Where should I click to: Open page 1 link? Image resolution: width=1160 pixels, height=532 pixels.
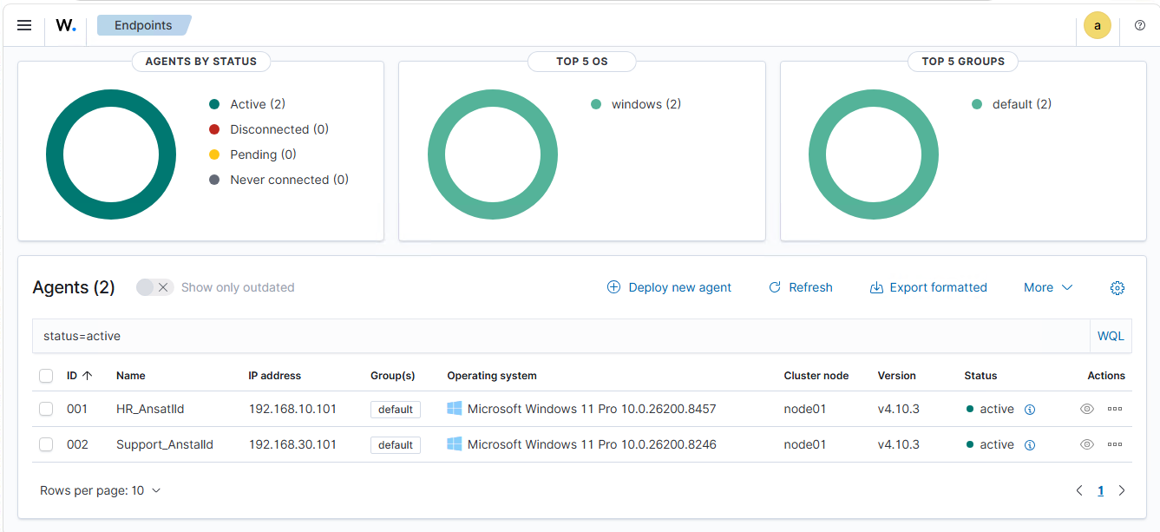coord(1101,490)
